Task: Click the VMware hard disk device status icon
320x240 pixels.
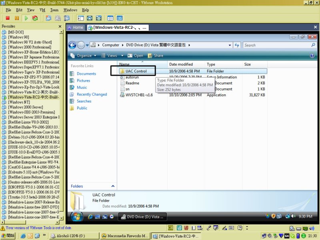Action: [298, 228]
